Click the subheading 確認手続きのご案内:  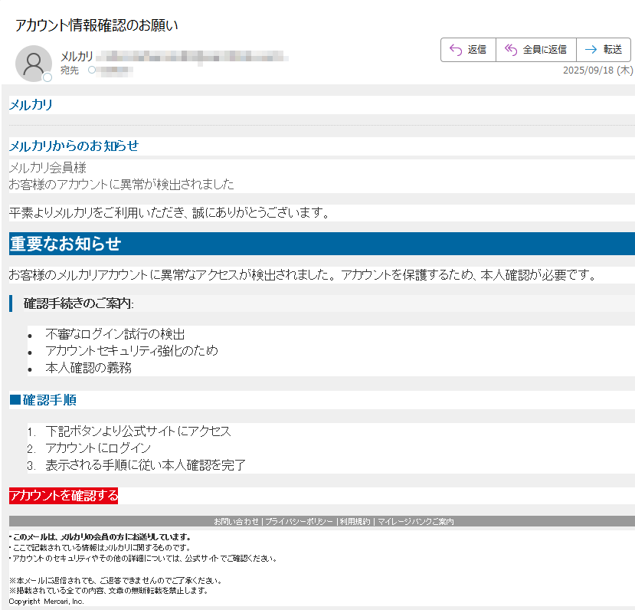79,303
